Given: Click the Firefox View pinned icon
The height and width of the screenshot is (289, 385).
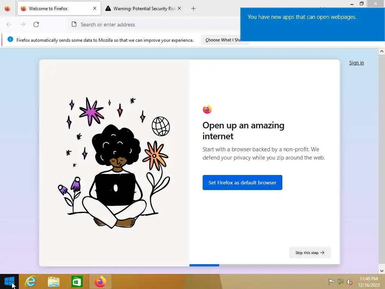Looking at the screenshot, I should (8, 9).
